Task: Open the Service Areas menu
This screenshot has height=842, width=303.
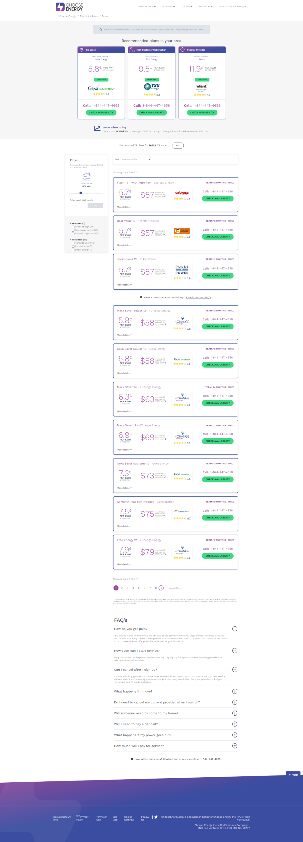Action: coord(147,7)
